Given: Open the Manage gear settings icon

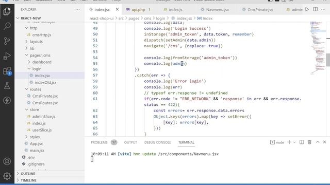Looking at the screenshot, I should (x=7, y=176).
